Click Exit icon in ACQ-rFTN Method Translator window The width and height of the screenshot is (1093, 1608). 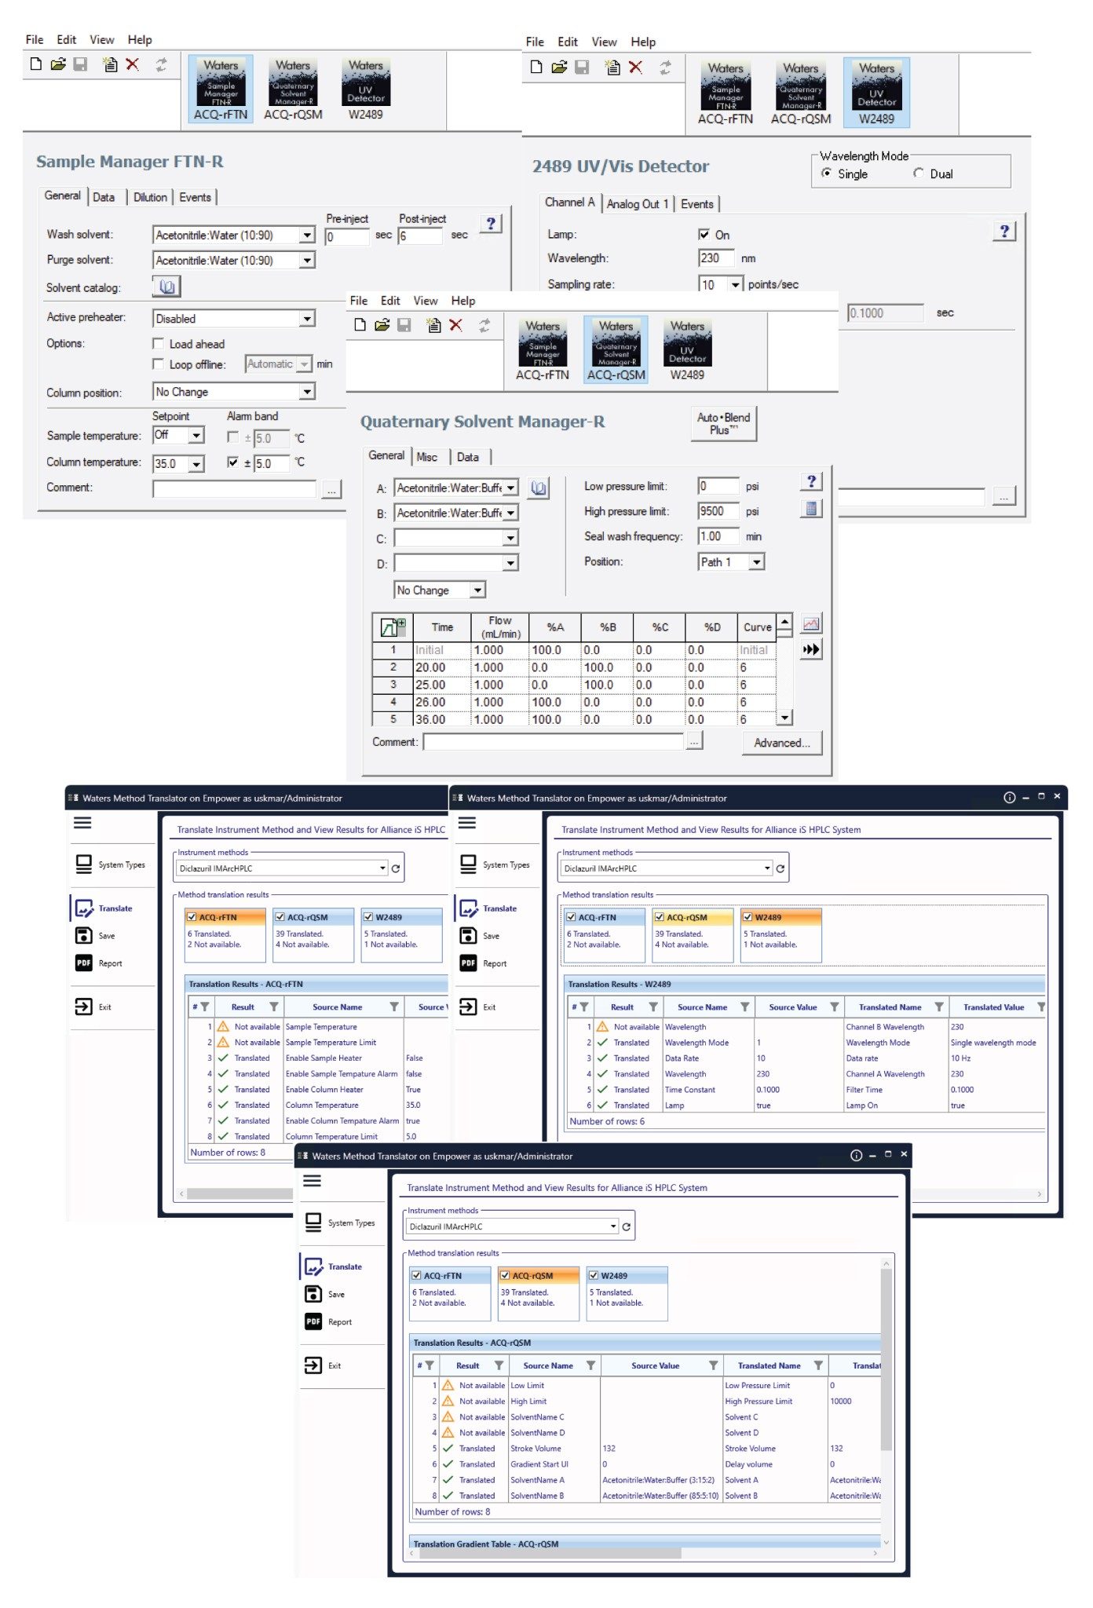point(83,1007)
